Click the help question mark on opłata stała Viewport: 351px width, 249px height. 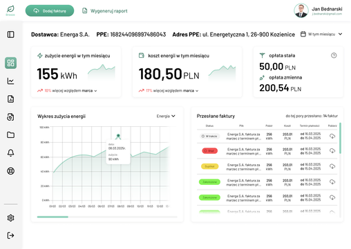[x=334, y=55]
